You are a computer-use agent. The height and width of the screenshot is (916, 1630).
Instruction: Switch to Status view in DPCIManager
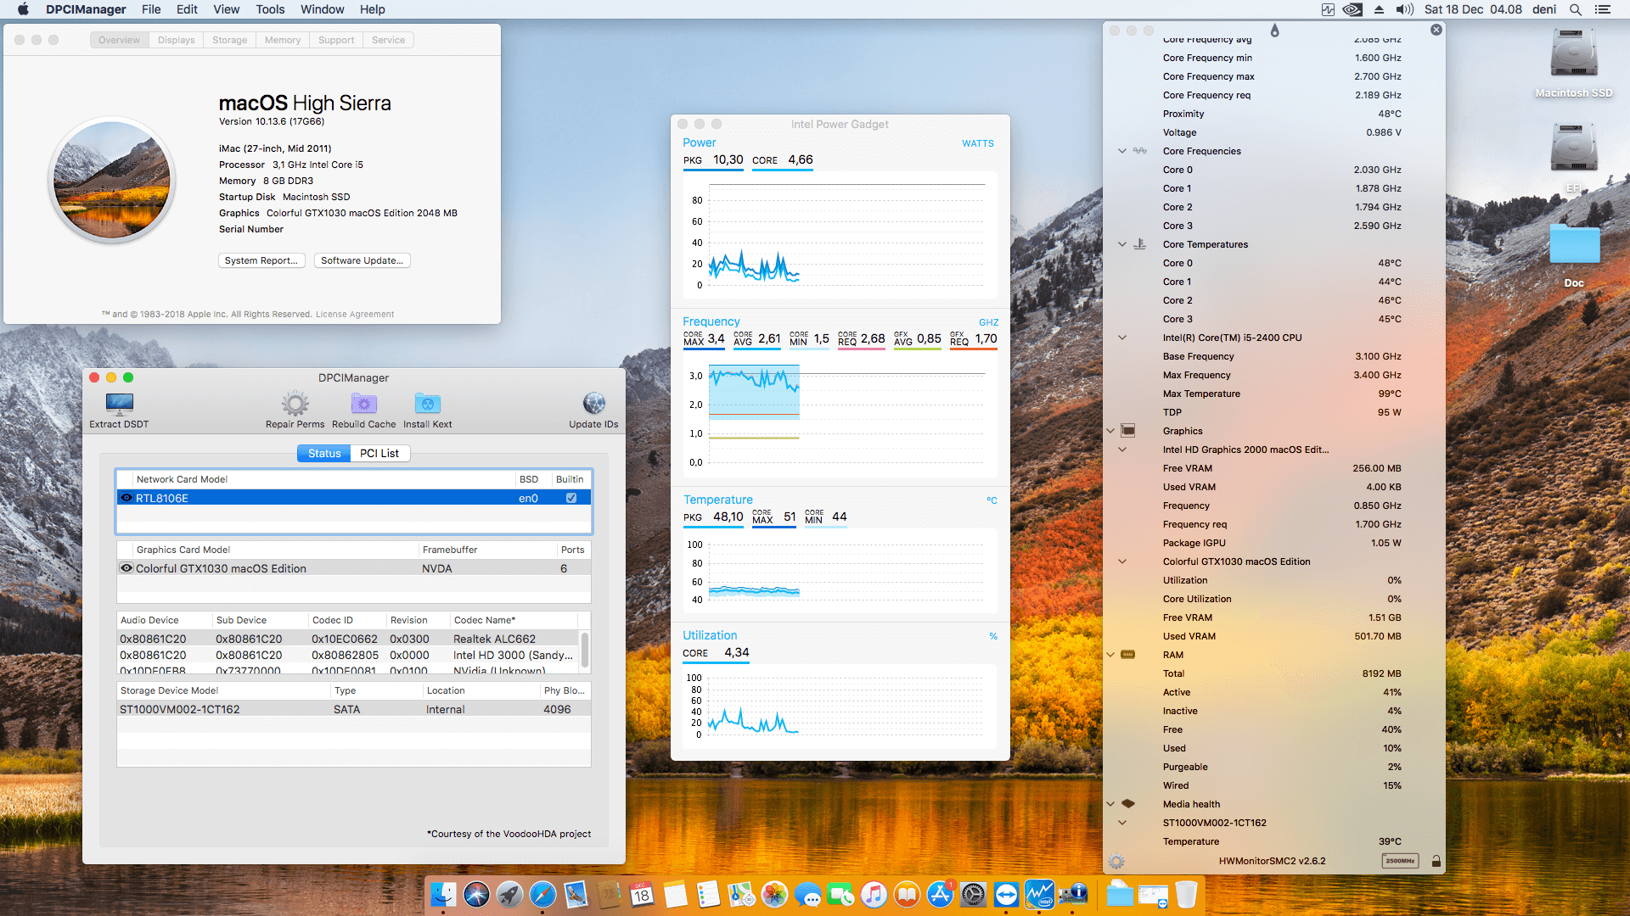(x=323, y=454)
